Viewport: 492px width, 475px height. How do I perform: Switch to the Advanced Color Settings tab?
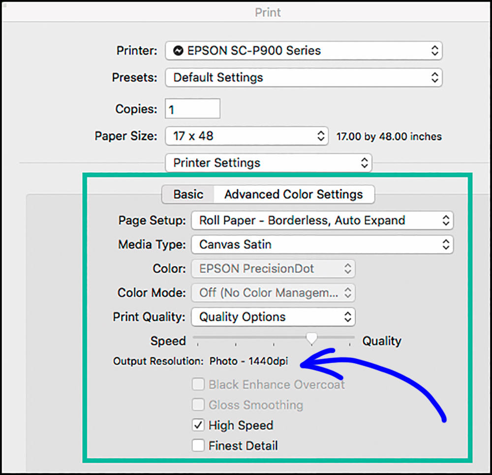[294, 194]
